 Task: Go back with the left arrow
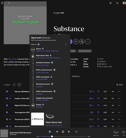click(9, 3)
